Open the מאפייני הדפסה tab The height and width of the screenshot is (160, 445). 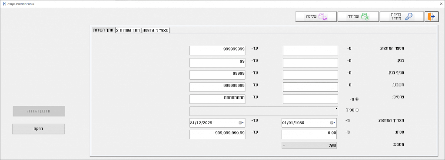(x=156, y=30)
